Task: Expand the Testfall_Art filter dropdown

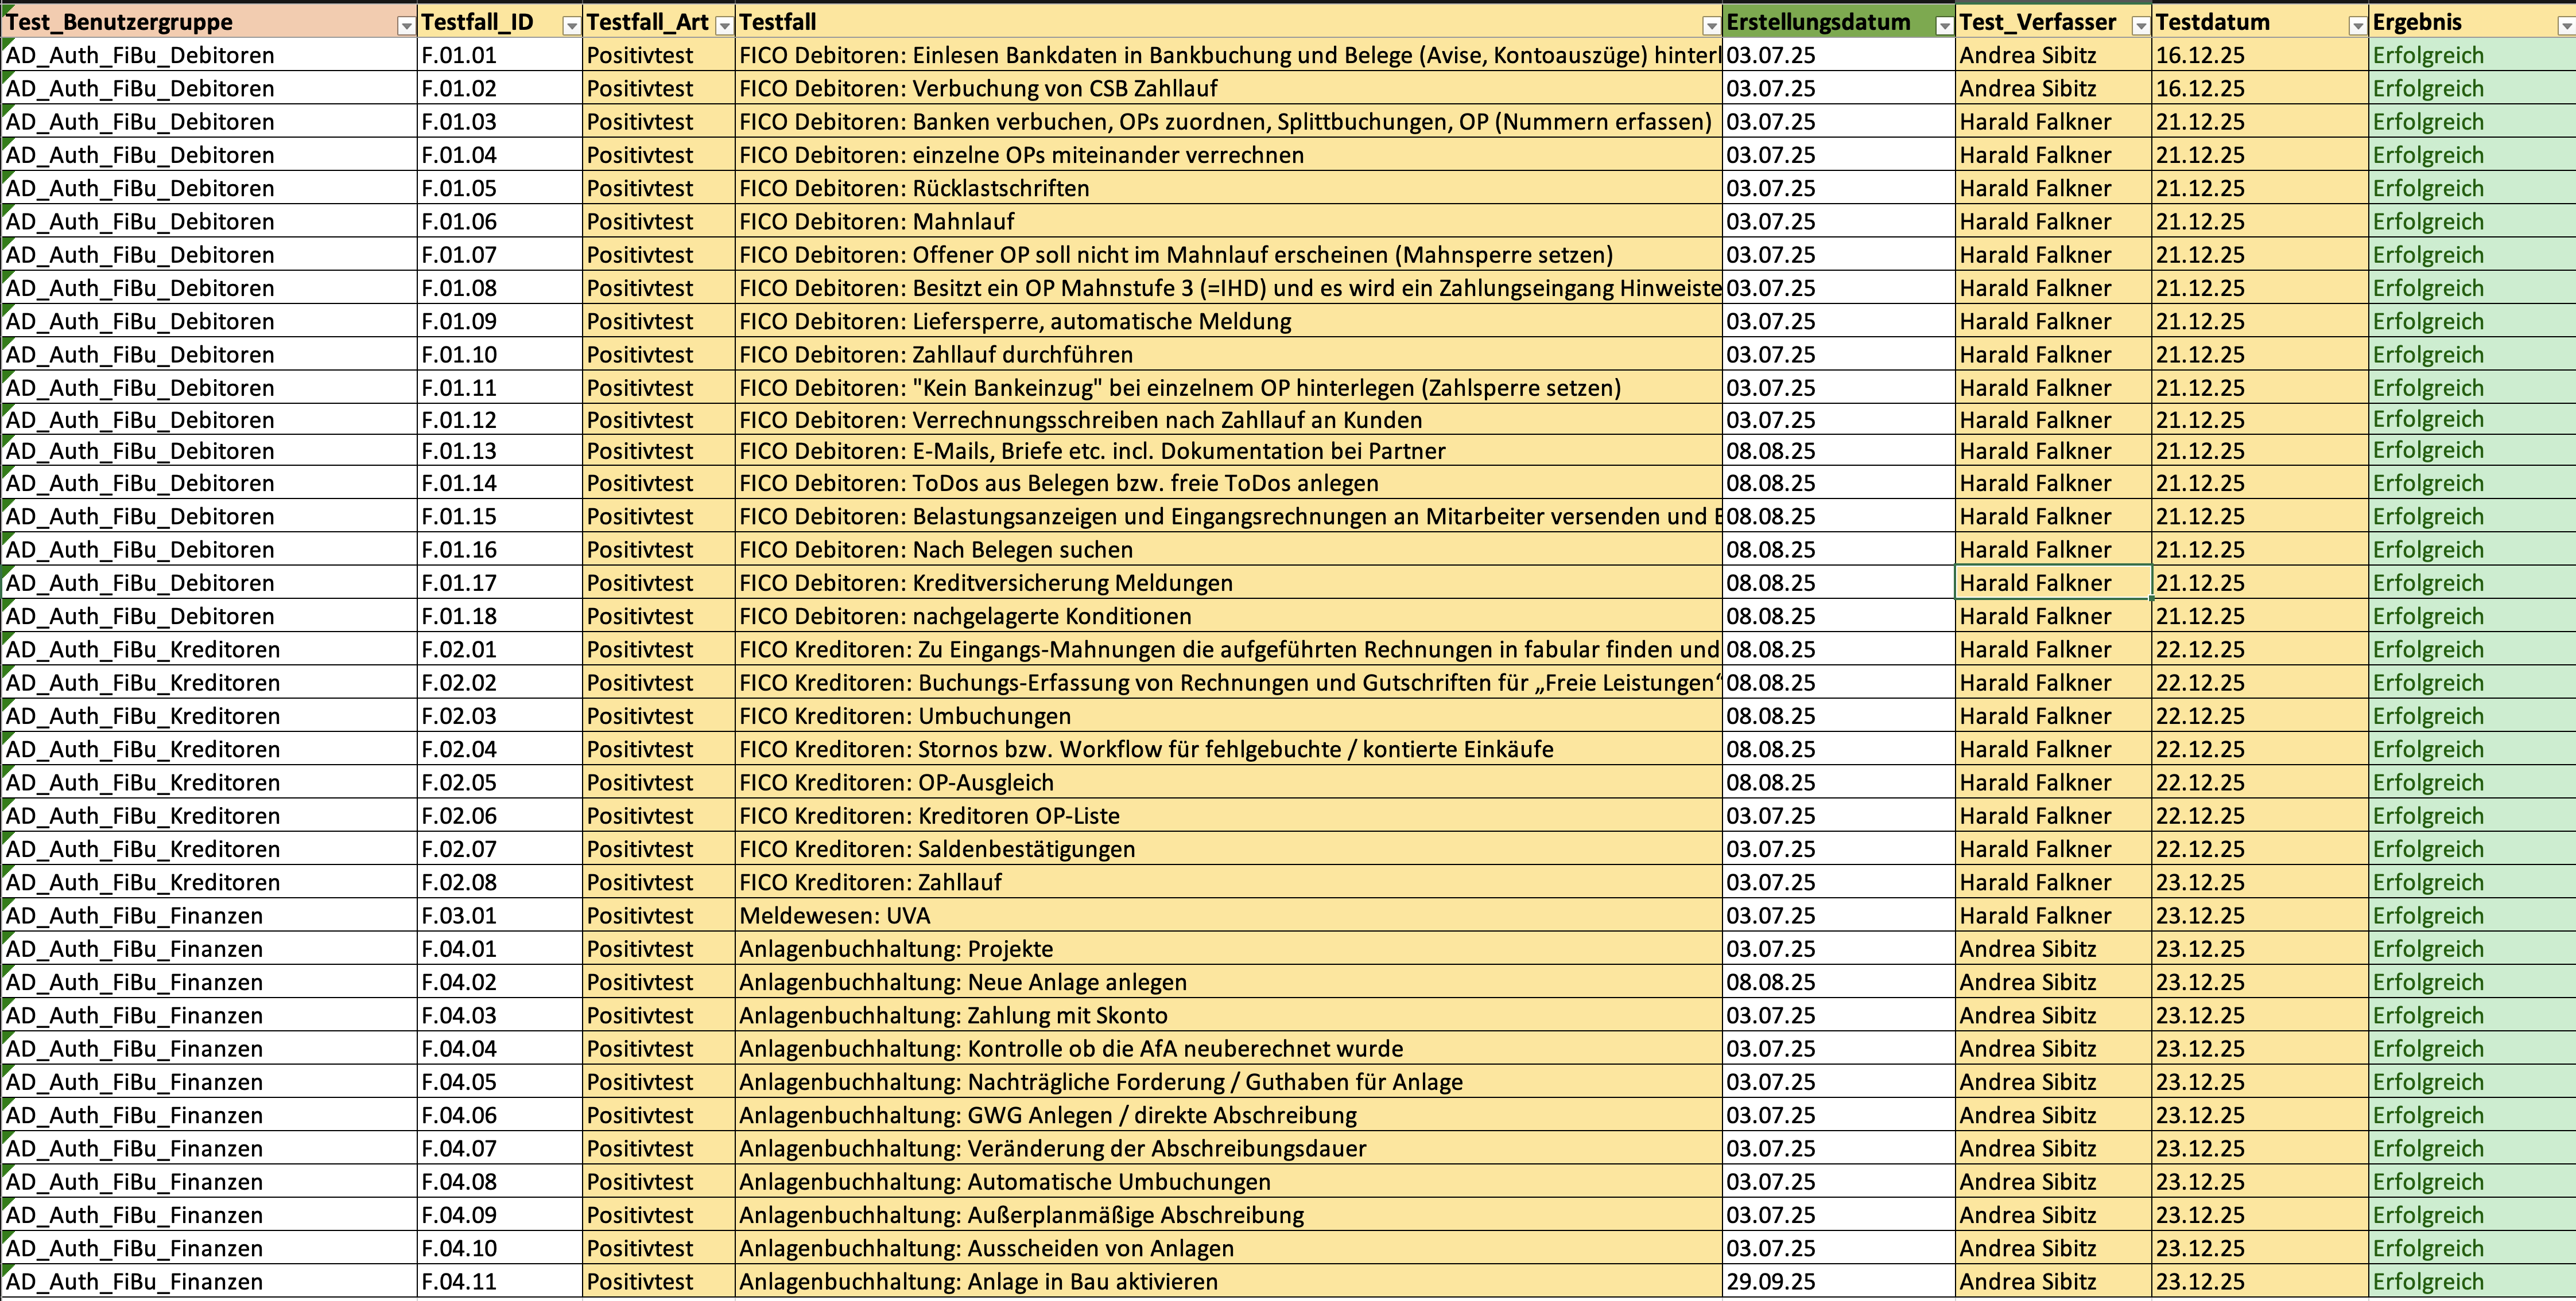Action: (x=724, y=26)
